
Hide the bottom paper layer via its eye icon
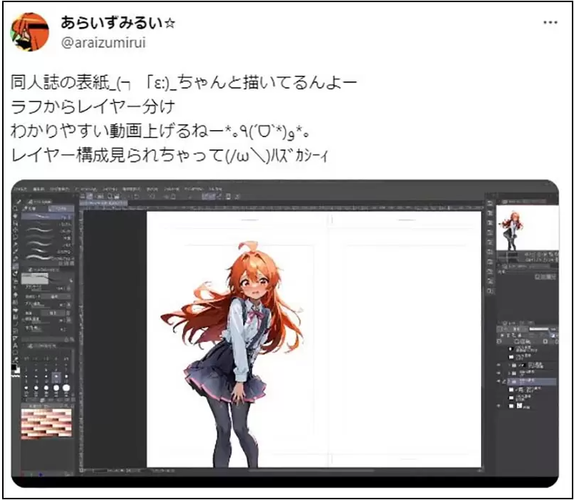[499, 406]
